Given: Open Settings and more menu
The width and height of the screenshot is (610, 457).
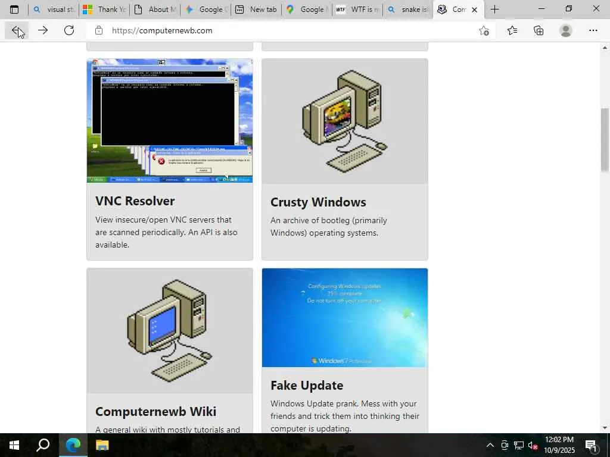Looking at the screenshot, I should point(593,30).
